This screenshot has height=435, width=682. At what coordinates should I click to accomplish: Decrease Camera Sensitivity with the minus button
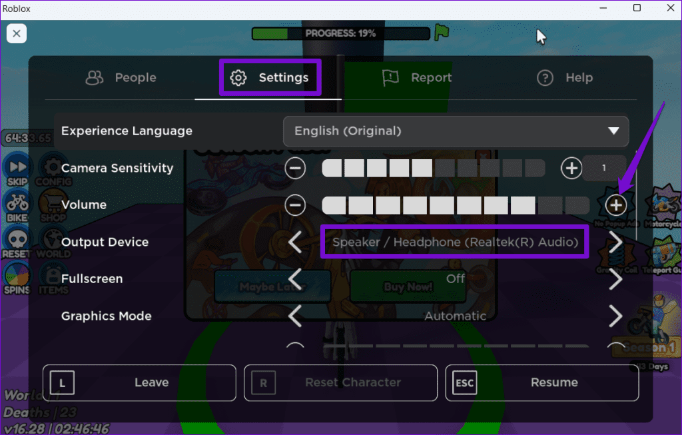click(x=295, y=168)
